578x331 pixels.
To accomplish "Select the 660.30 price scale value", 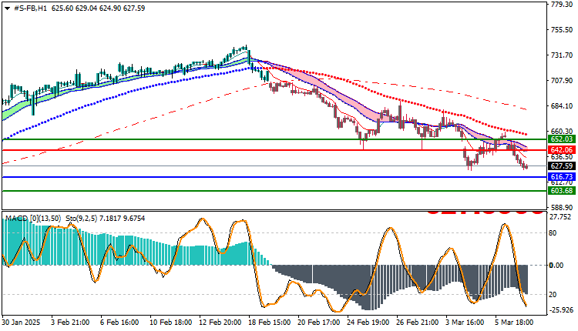I will pos(561,132).
